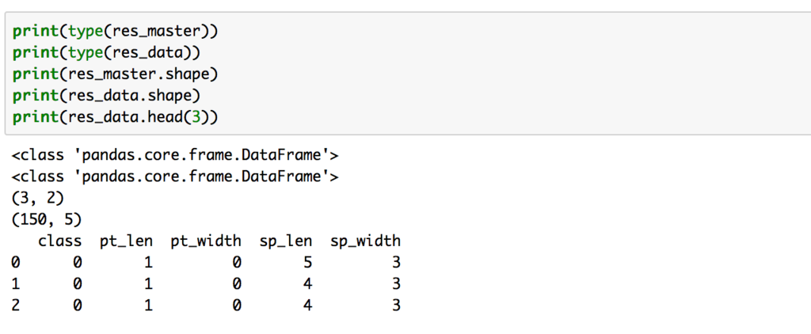This screenshot has height=334, width=811.
Task: Click the print(res_data.head(3)) code line
Action: (x=115, y=116)
